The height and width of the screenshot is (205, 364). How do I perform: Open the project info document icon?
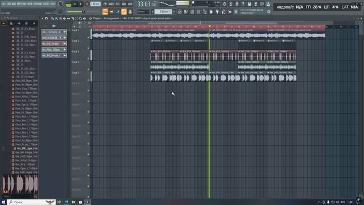pyautogui.click(x=211, y=11)
